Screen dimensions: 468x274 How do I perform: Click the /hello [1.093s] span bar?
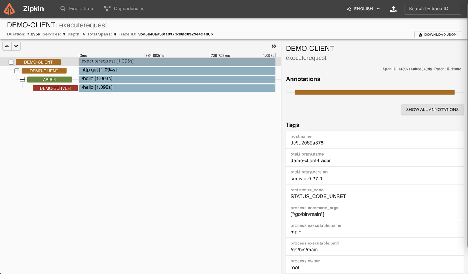point(177,79)
